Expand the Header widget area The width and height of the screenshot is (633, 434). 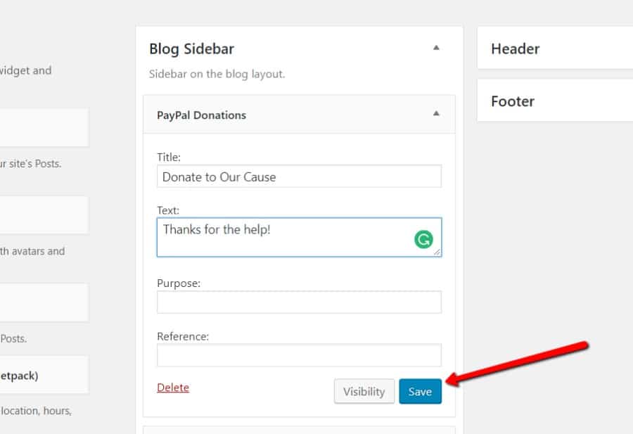(x=556, y=49)
